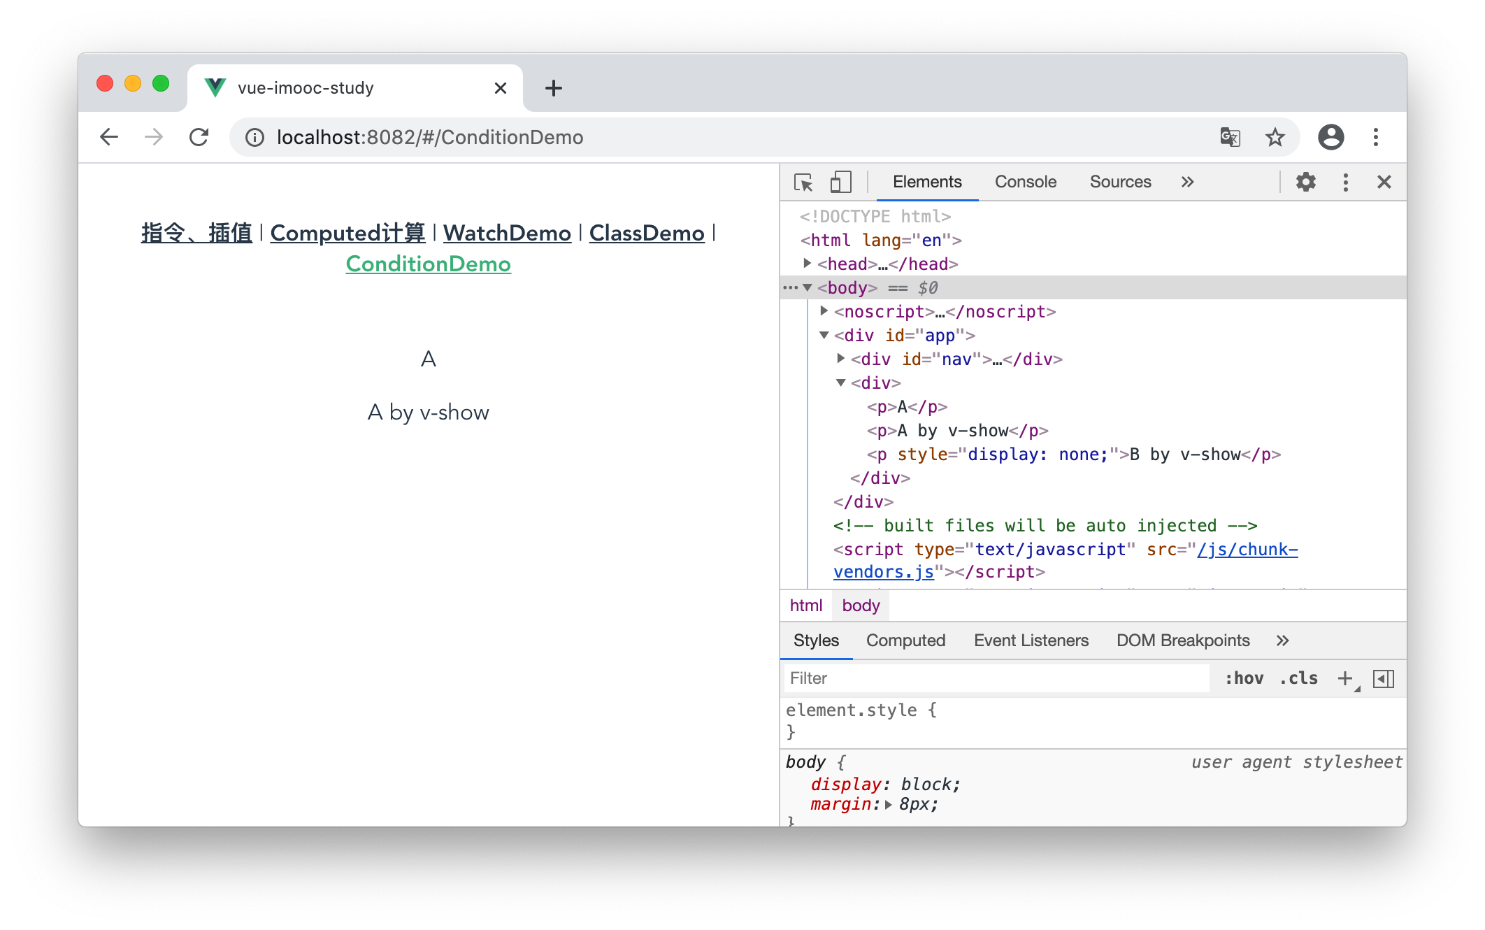Screen dimensions: 1485x930
Task: Expand the head element node
Action: pyautogui.click(x=808, y=264)
